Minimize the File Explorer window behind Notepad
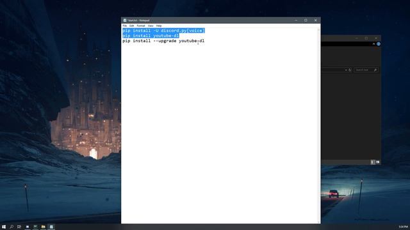Viewport: 410px width, 230px height. coord(357,38)
